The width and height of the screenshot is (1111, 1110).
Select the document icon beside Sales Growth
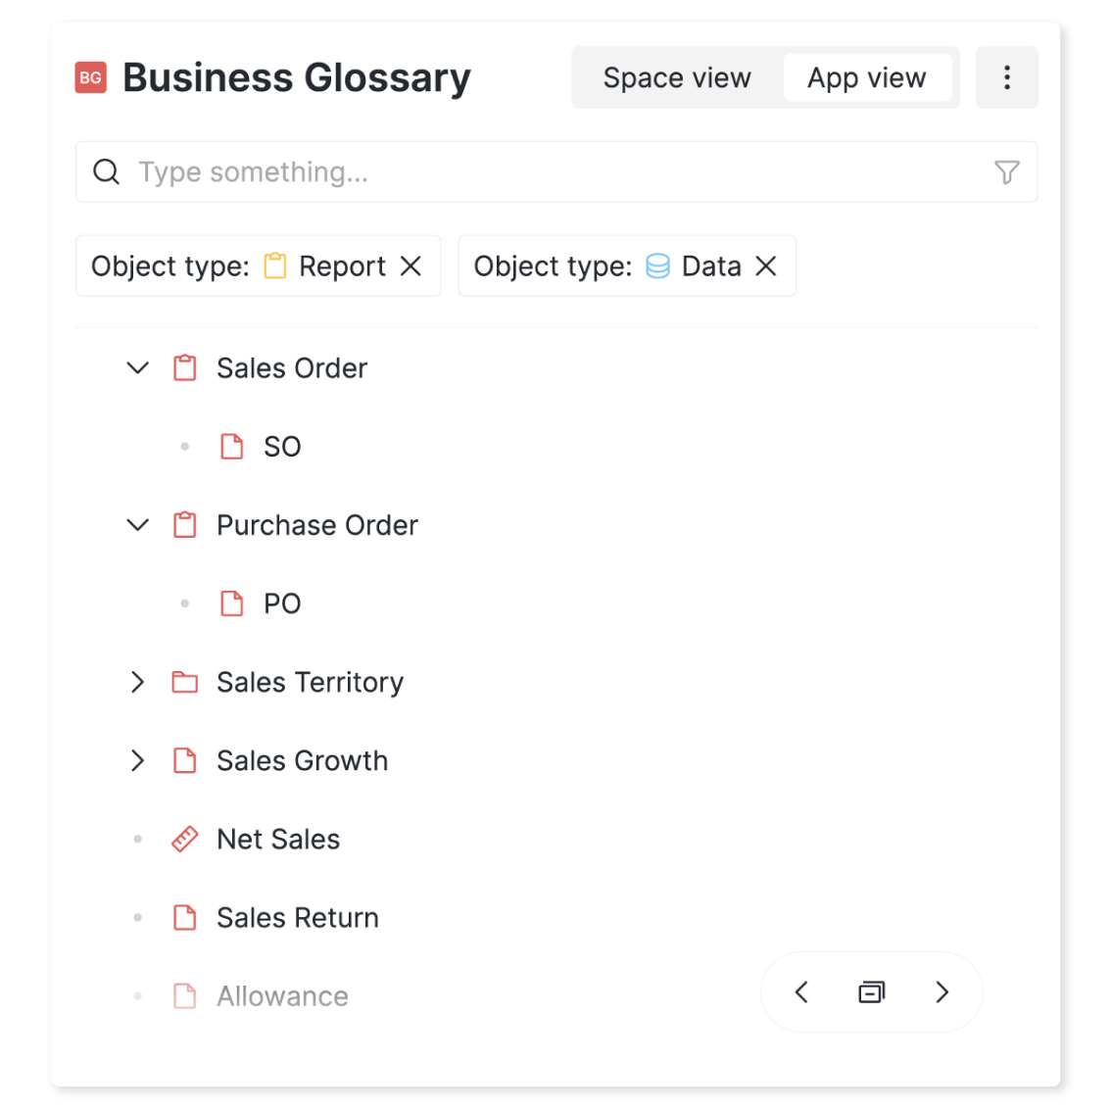(184, 760)
